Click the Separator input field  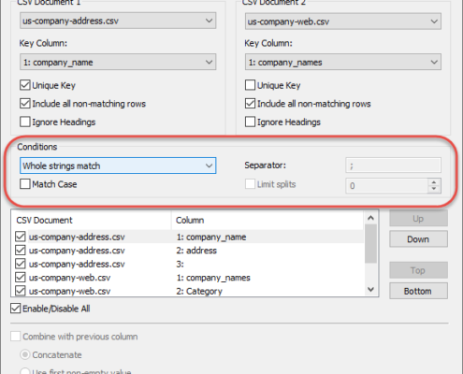(x=393, y=165)
